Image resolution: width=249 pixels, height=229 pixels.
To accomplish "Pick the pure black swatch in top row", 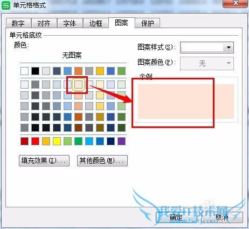I will coord(35,71).
